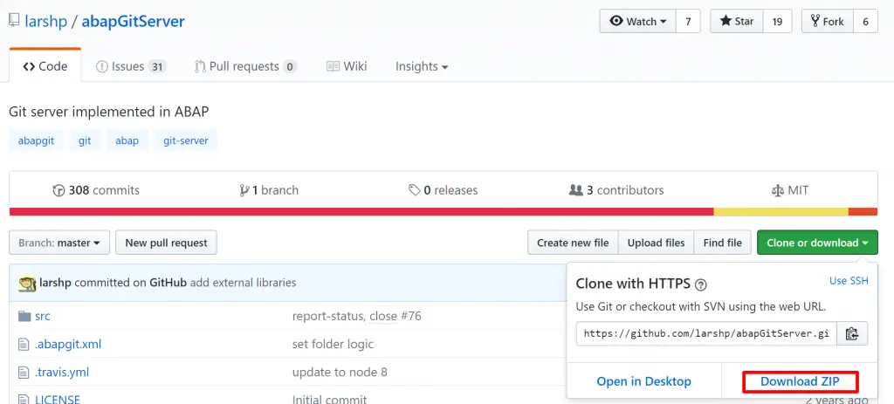Click the repository book icon beside larshp

point(14,22)
